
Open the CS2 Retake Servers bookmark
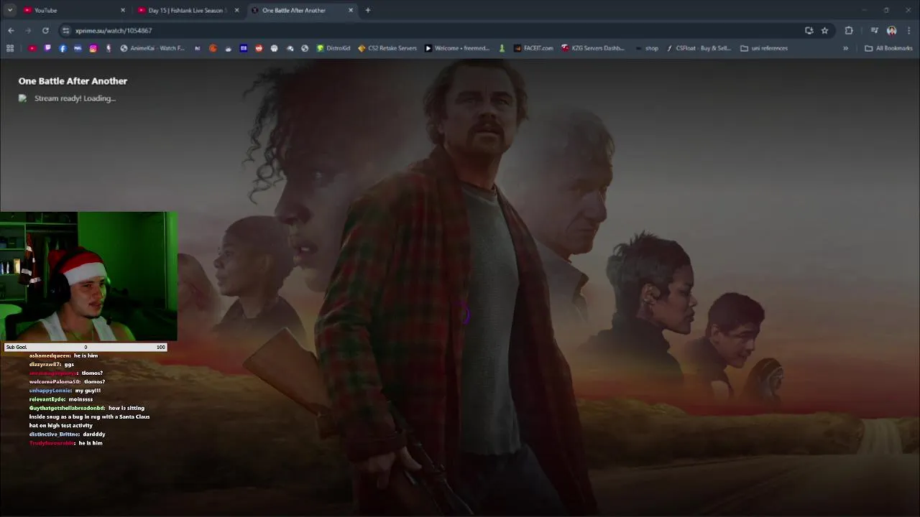387,48
